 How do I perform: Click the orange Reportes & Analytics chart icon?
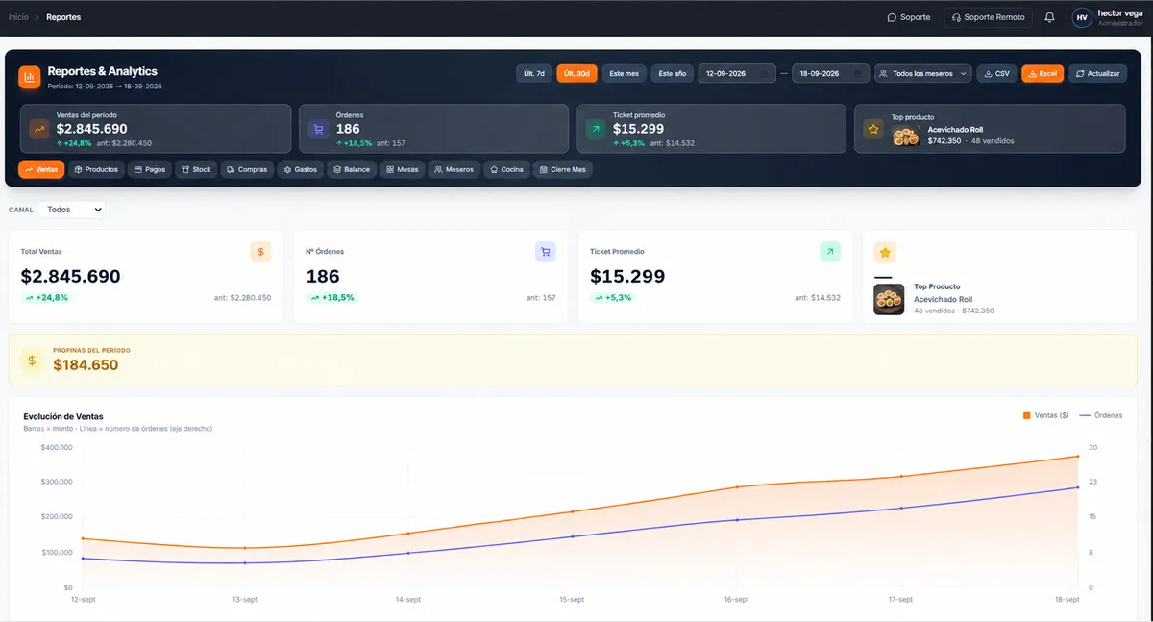pyautogui.click(x=30, y=77)
